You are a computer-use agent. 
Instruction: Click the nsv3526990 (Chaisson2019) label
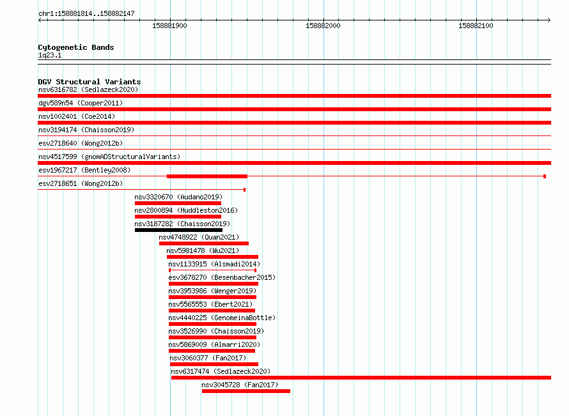216,331
